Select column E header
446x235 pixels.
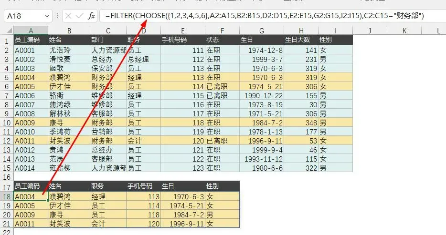(x=182, y=31)
